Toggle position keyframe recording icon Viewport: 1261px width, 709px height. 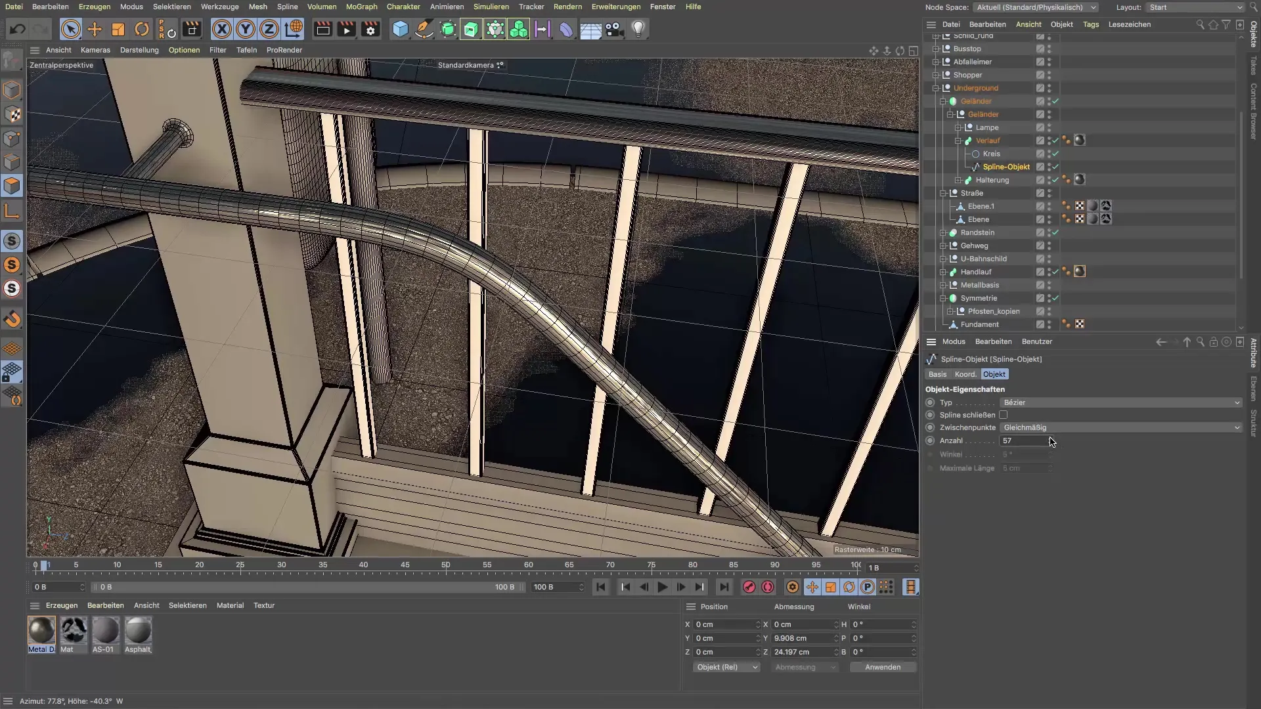pos(812,587)
